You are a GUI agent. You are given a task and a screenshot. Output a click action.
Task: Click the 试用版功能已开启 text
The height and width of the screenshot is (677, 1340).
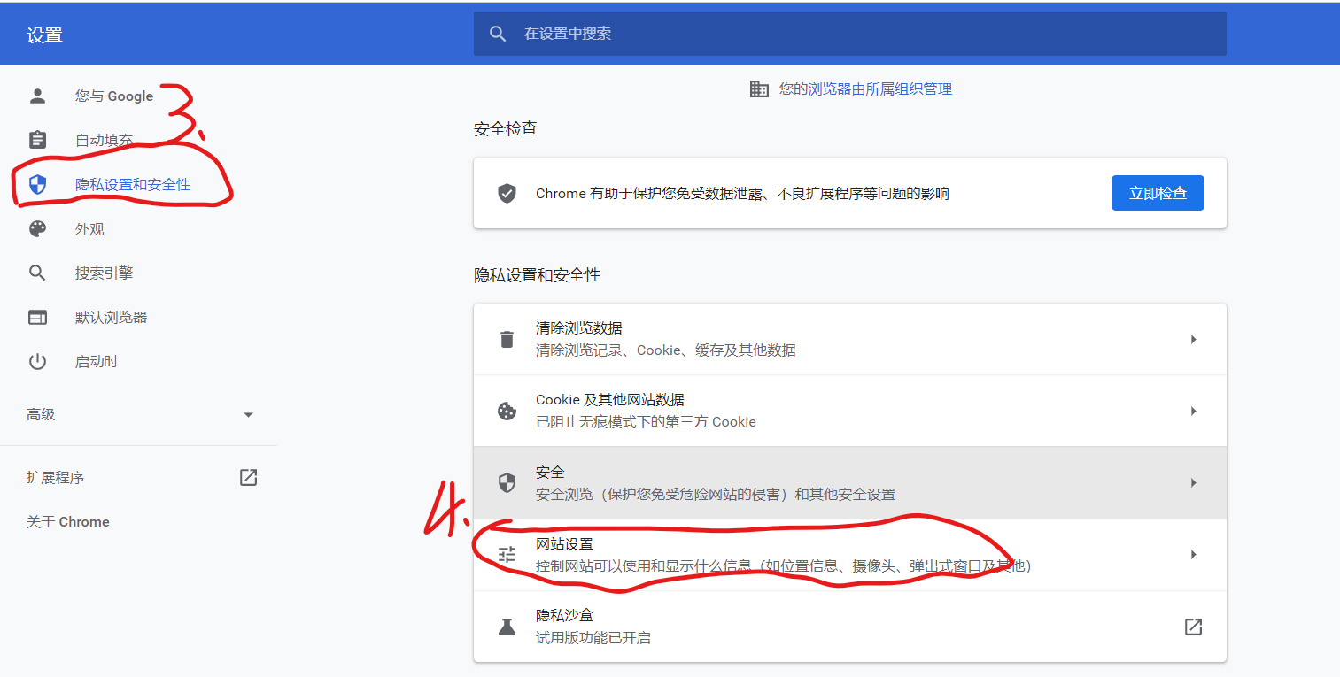(593, 637)
